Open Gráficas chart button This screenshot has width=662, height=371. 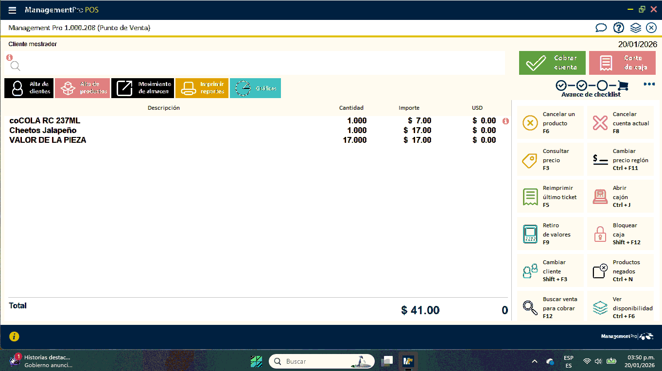pos(255,88)
